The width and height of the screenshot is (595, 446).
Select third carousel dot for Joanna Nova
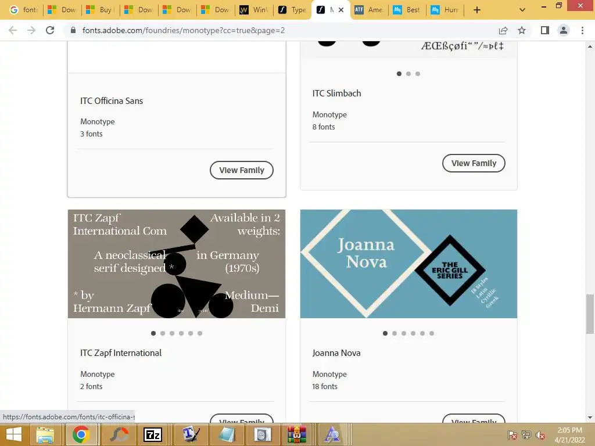404,333
